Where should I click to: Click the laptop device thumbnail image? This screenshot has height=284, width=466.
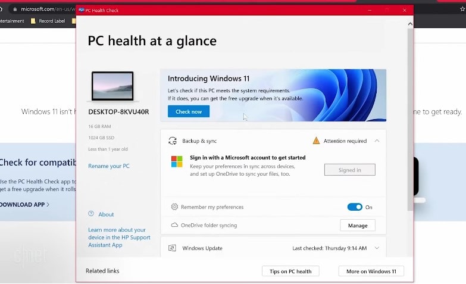[x=112, y=86]
